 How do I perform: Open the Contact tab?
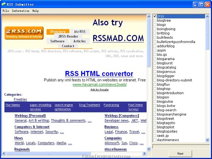tap(68, 46)
